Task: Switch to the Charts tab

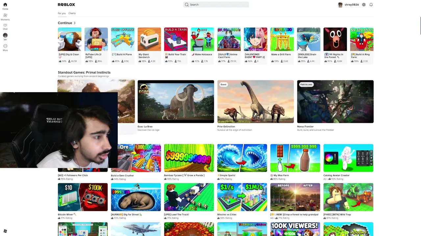Action: 72,13
